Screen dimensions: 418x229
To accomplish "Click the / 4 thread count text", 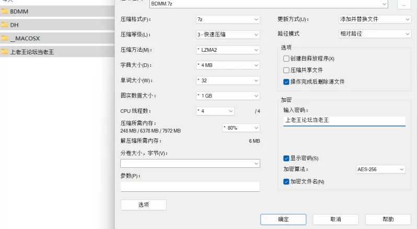I will click(x=257, y=111).
